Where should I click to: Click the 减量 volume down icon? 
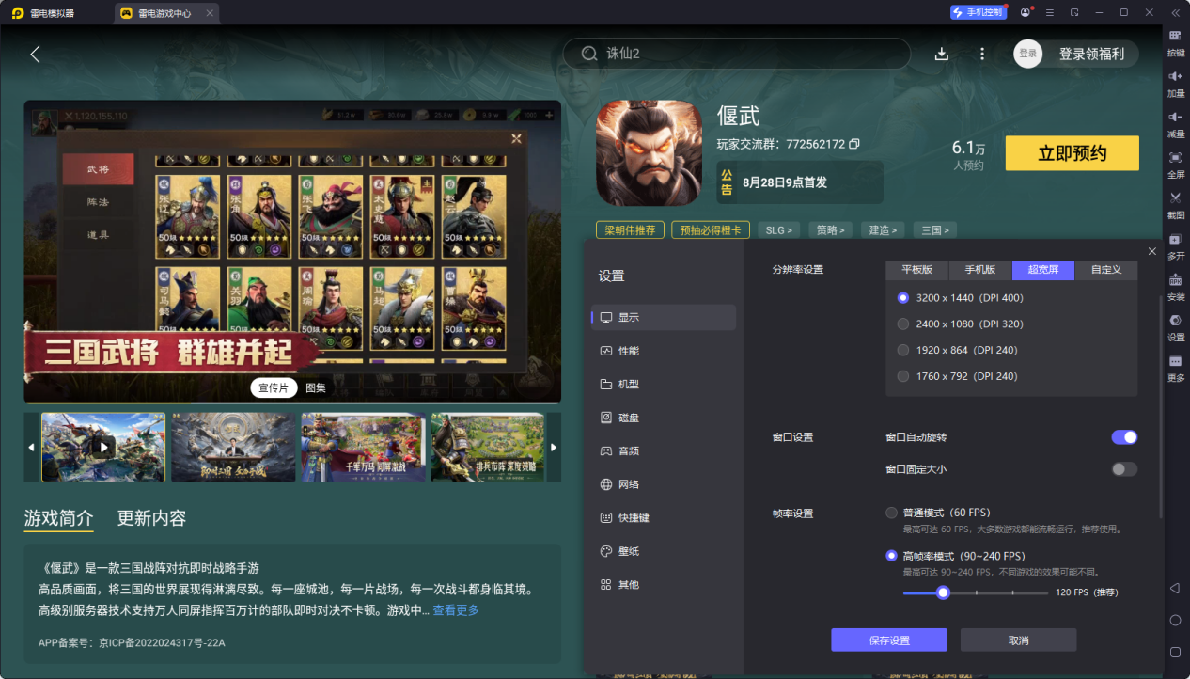tap(1175, 117)
